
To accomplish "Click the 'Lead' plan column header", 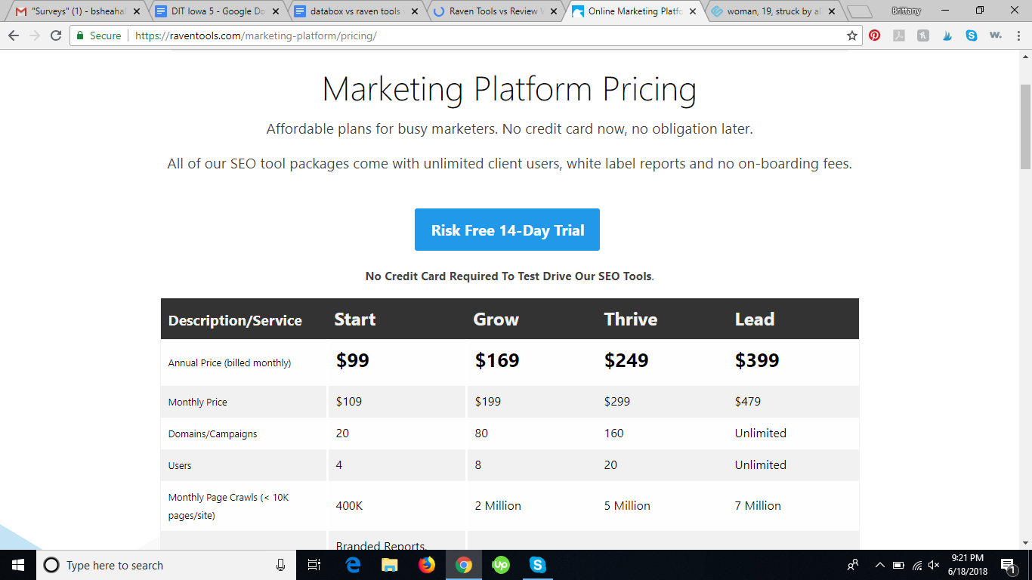I will (x=755, y=319).
